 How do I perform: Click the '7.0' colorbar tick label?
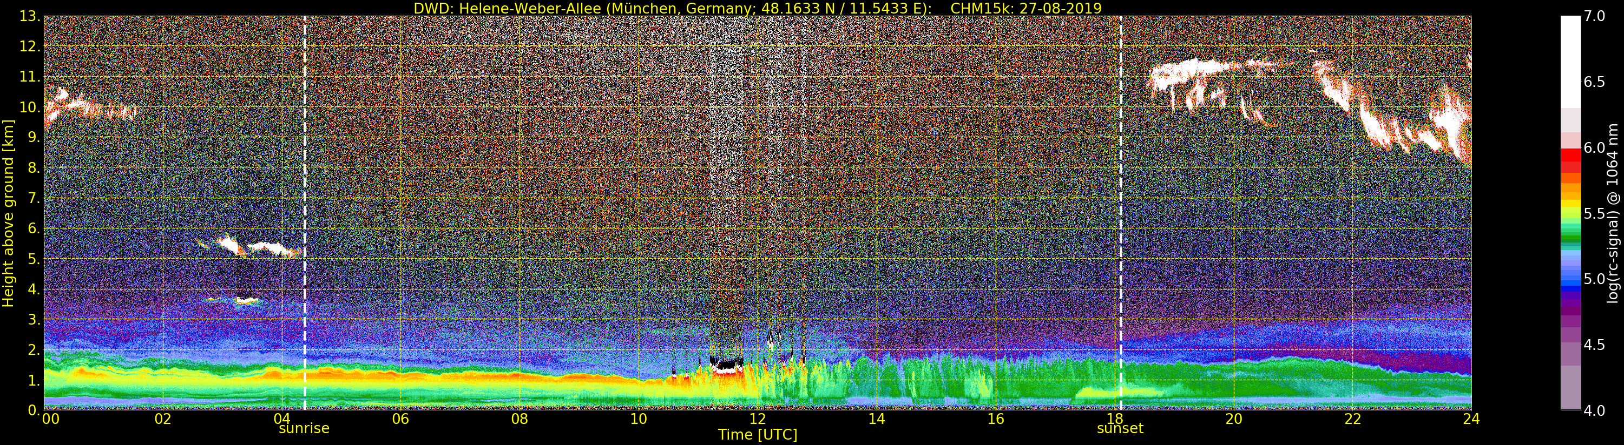tap(1594, 16)
